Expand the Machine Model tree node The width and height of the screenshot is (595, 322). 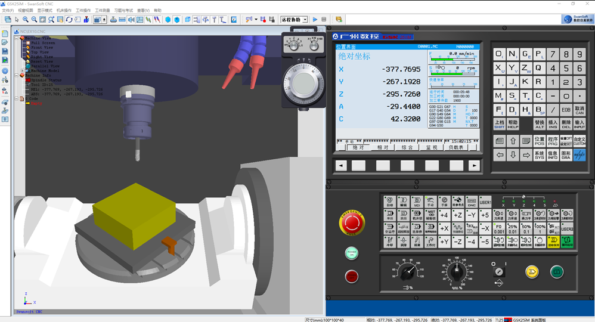point(22,70)
